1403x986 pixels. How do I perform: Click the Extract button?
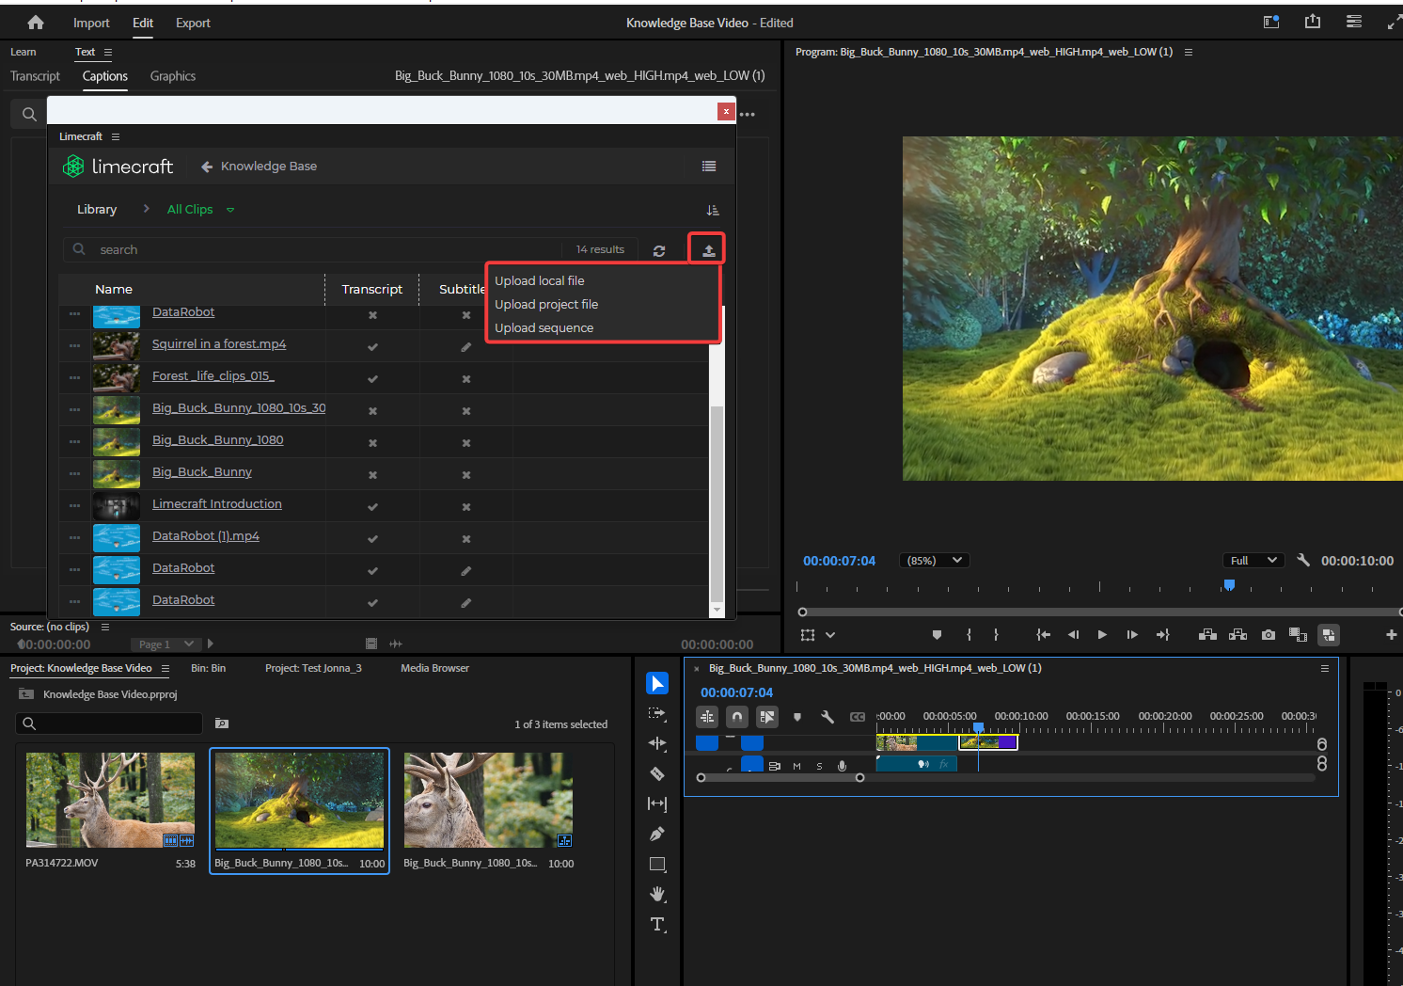(1238, 635)
